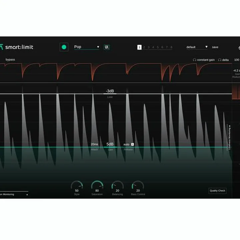Expand the Loudness Monitoring side panel

(229, 137)
